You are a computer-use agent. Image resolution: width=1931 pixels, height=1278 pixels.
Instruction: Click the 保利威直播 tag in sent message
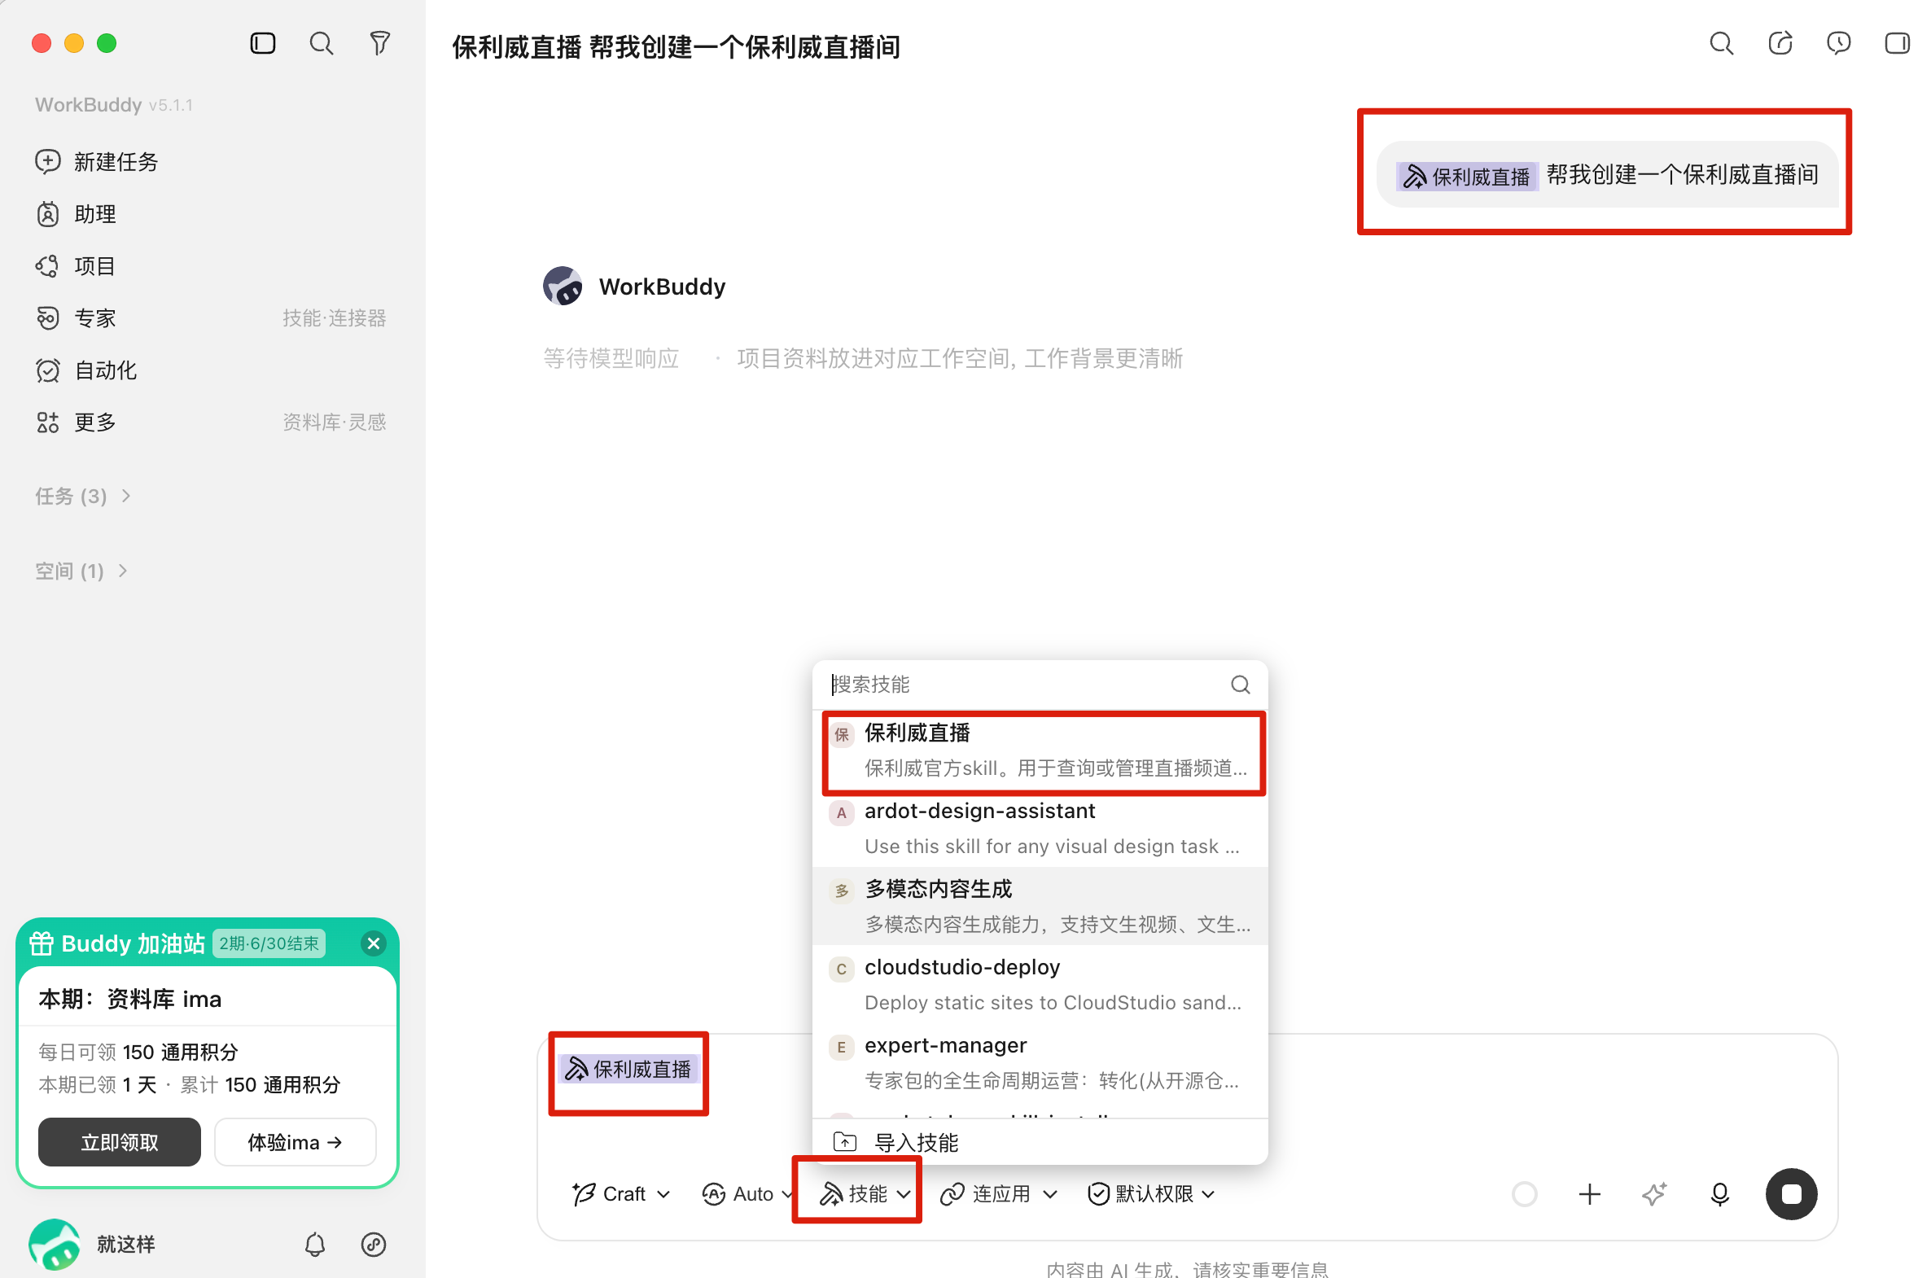[x=1466, y=175]
